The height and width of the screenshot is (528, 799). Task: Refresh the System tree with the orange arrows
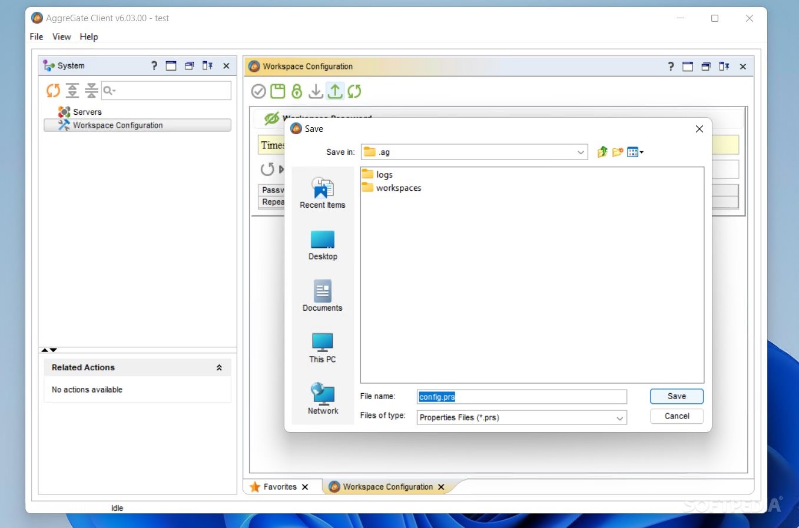(x=53, y=91)
